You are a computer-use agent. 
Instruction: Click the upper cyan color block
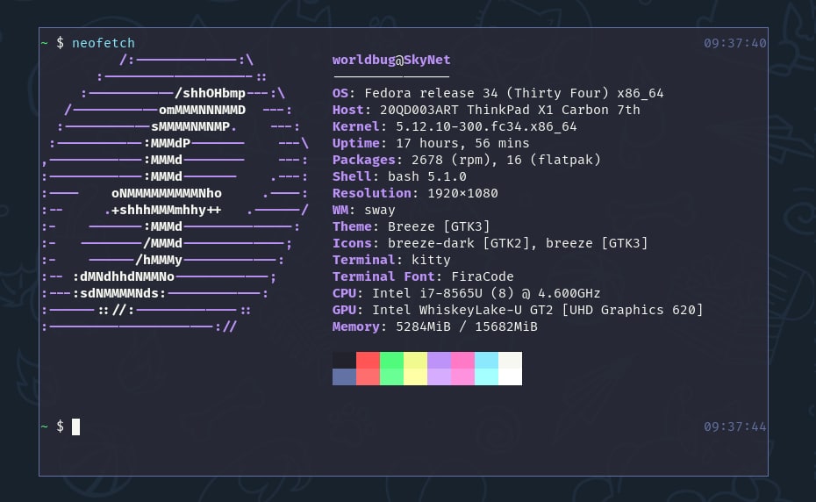tap(487, 361)
